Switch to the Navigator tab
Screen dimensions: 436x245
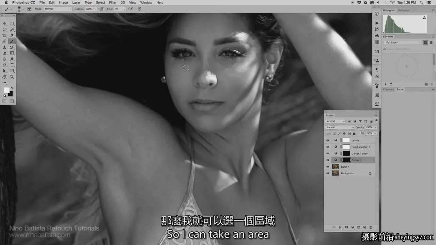pyautogui.click(x=404, y=10)
